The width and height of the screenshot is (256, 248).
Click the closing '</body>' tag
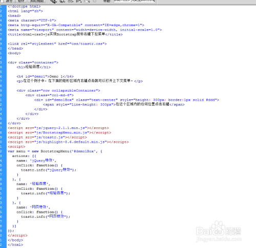click(x=15, y=240)
